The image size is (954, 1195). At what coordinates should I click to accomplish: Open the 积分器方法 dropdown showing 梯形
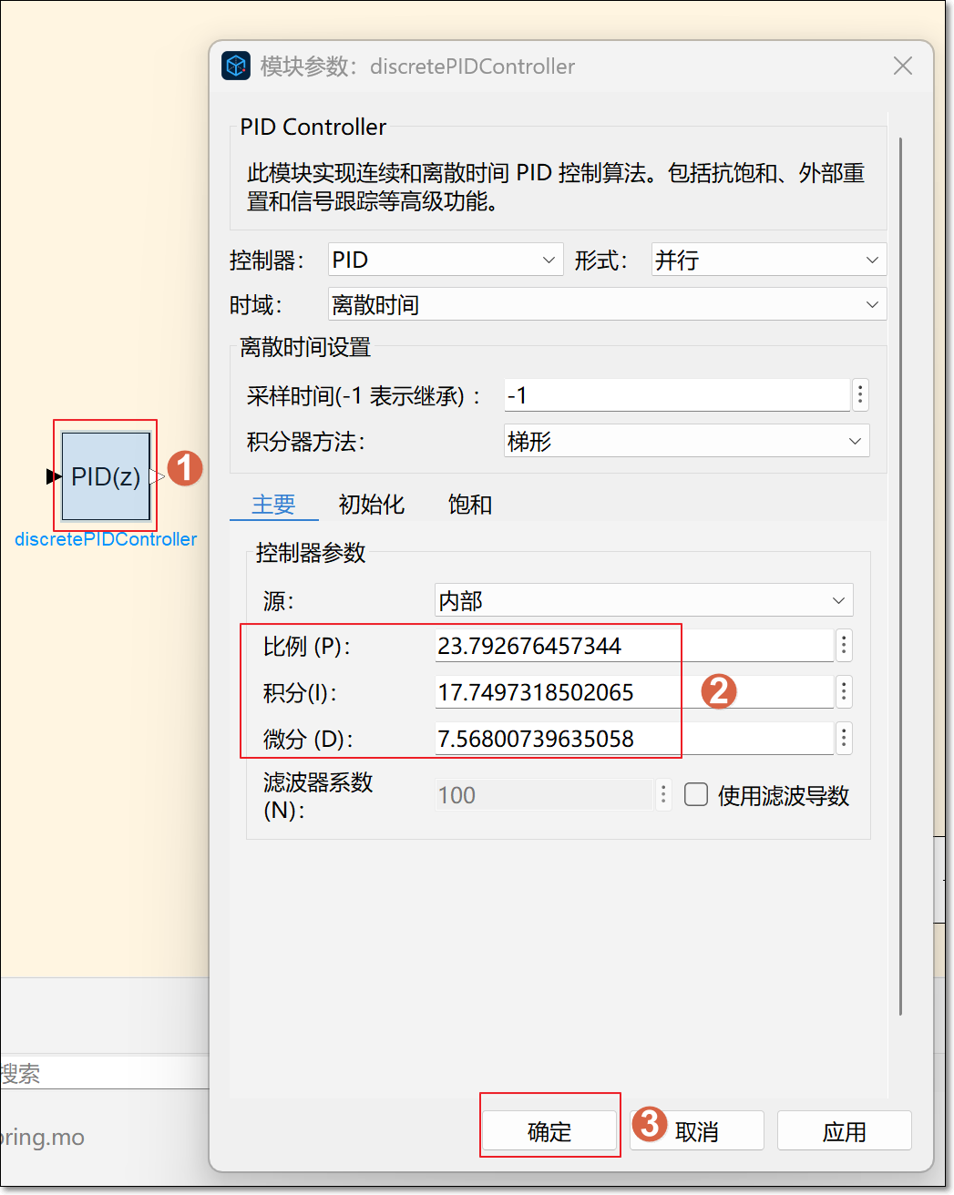pyautogui.click(x=687, y=441)
